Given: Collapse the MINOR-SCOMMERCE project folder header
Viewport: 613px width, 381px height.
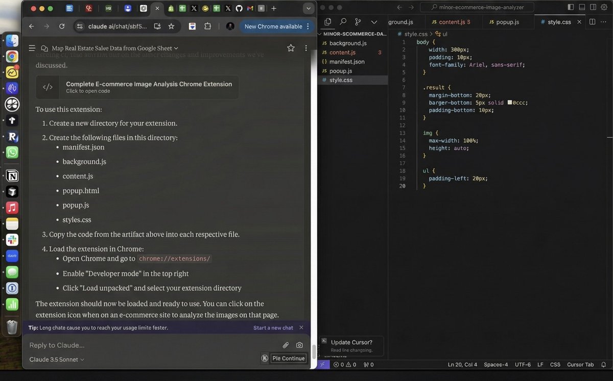Looking at the screenshot, I should (x=352, y=34).
